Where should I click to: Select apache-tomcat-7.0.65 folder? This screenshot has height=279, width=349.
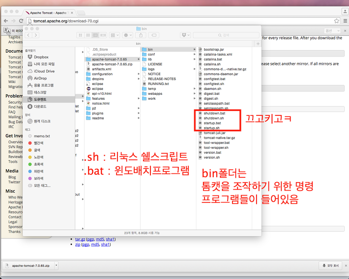(112, 59)
